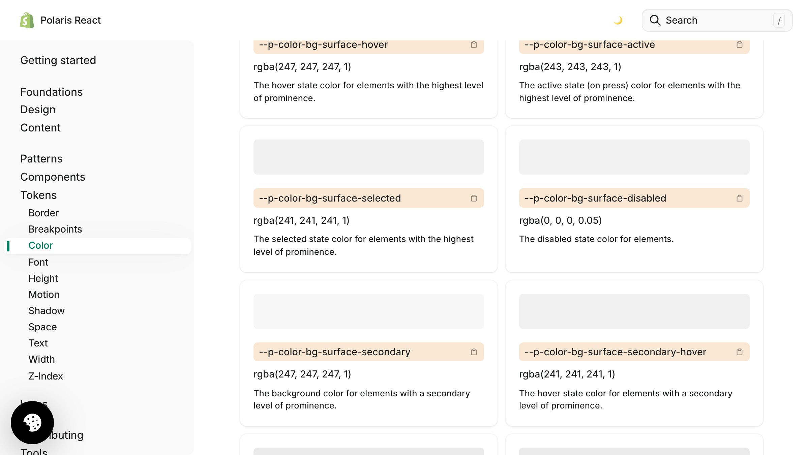The height and width of the screenshot is (455, 809).
Task: Open the cookie preferences button
Action: (x=32, y=423)
